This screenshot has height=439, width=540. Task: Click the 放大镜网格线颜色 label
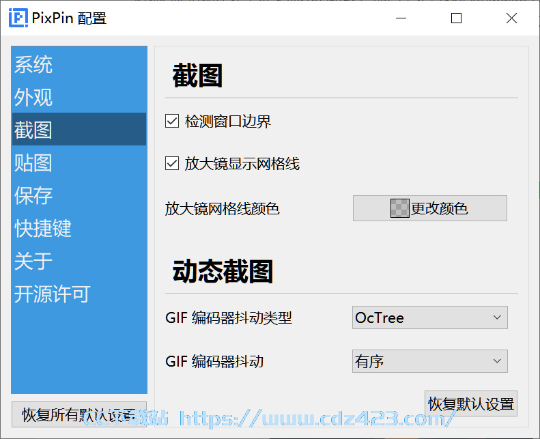coord(222,209)
